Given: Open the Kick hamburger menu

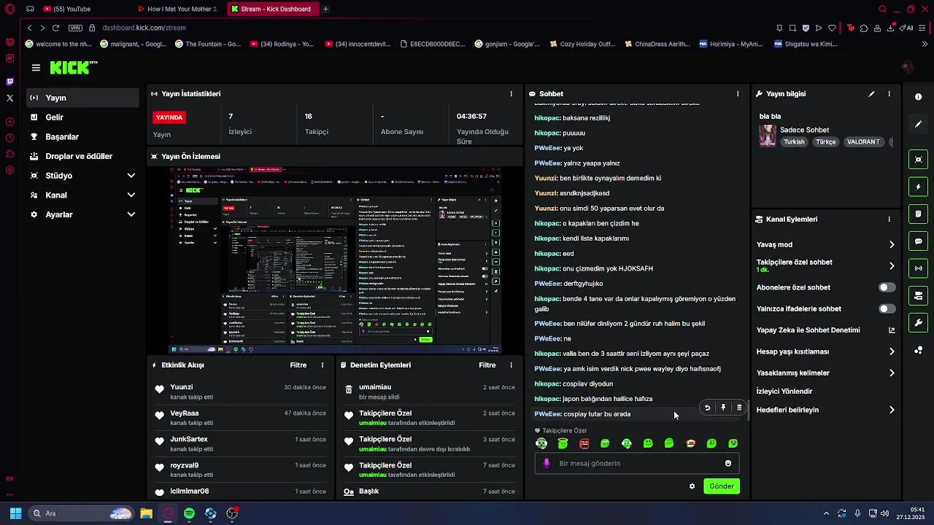Looking at the screenshot, I should [x=36, y=68].
